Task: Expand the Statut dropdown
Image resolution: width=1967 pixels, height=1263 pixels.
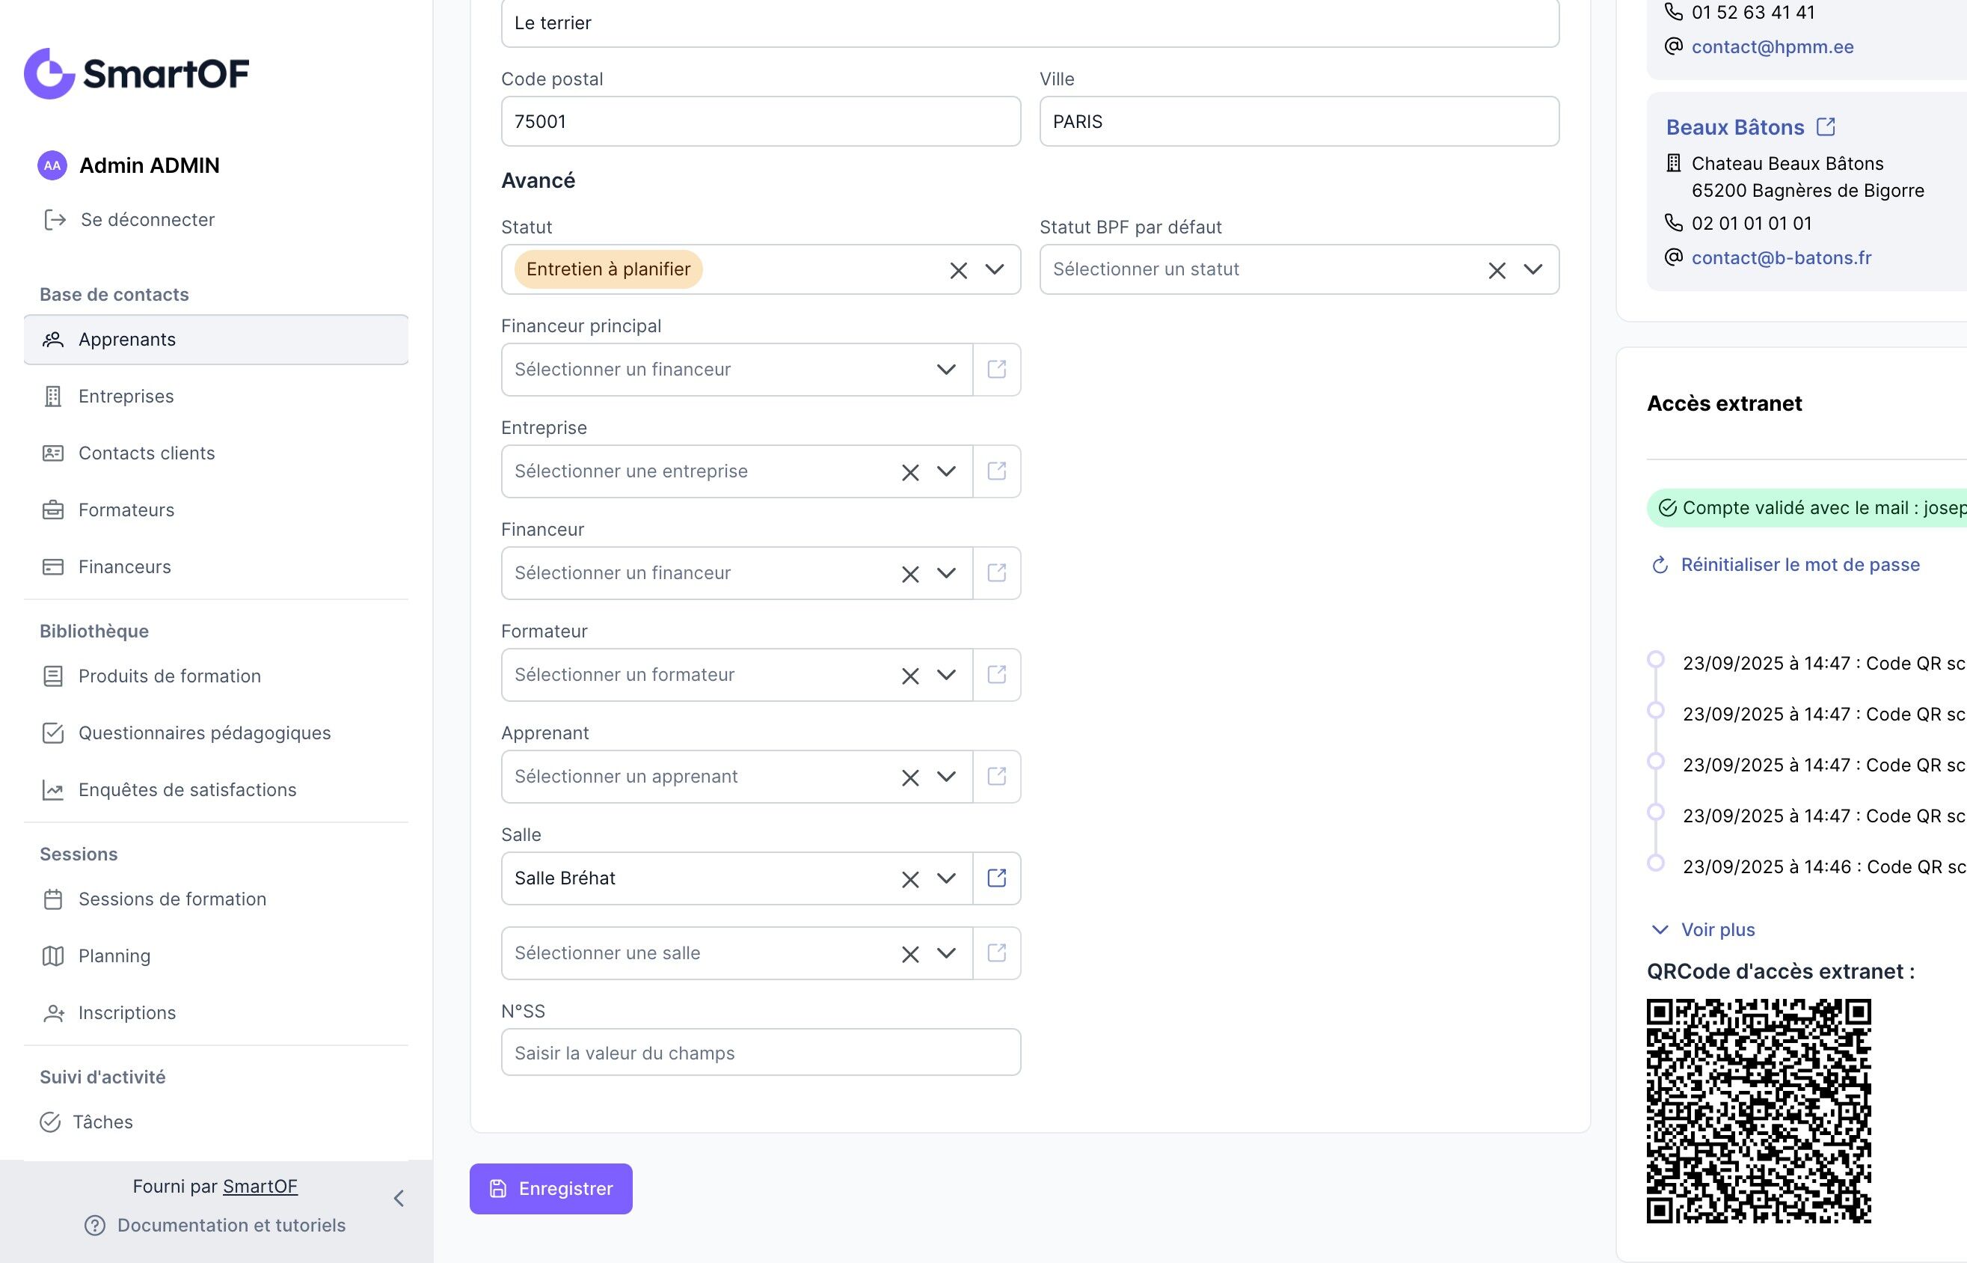Action: coord(994,270)
